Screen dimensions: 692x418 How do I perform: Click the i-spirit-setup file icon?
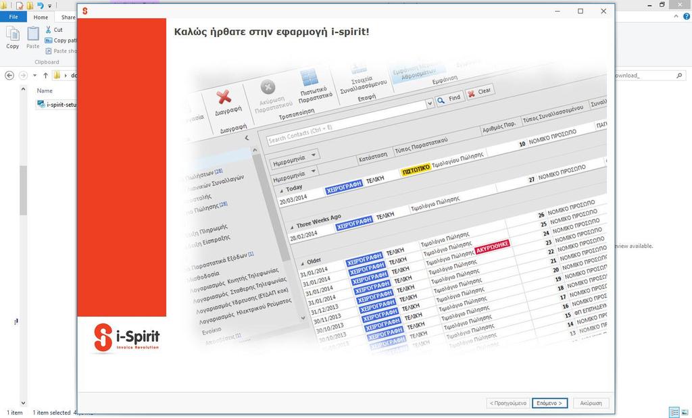41,104
